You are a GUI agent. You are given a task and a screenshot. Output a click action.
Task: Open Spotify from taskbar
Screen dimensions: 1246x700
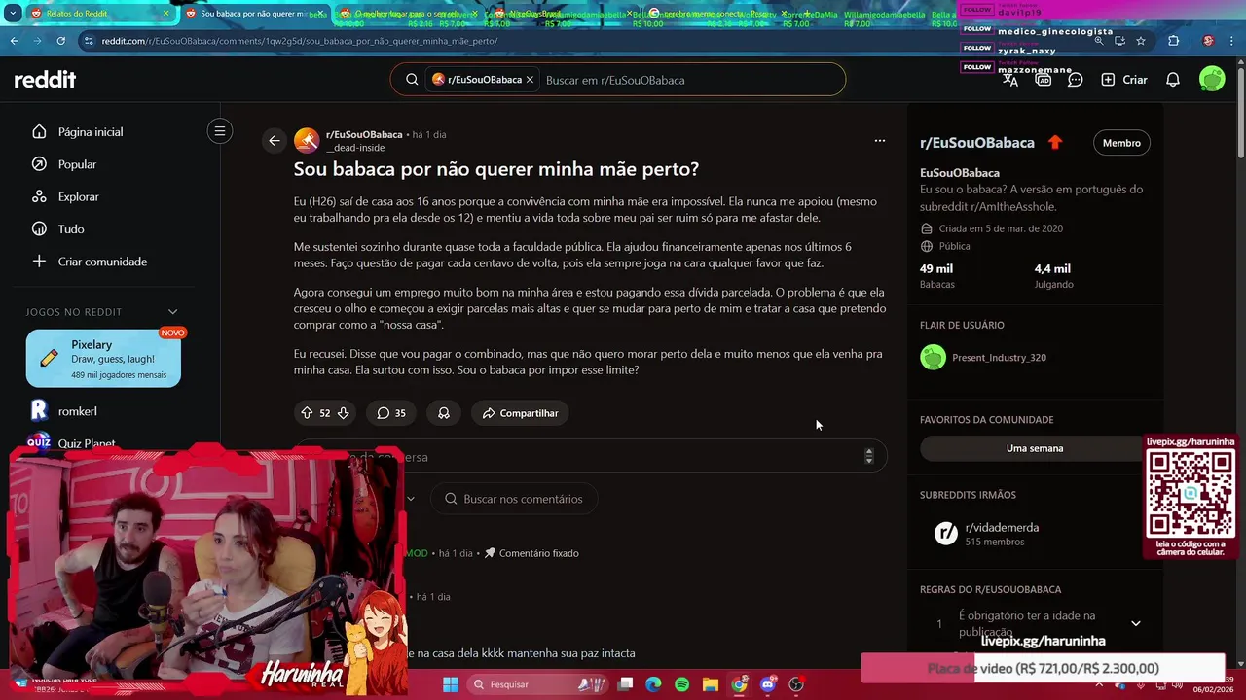682,684
